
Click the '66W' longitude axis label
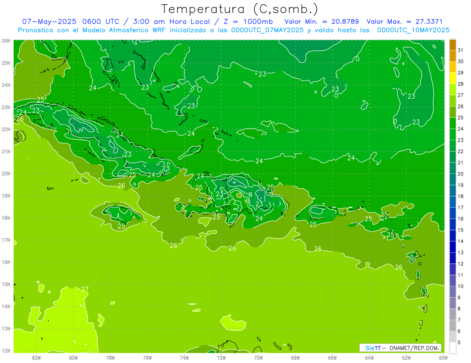[x=332, y=358]
